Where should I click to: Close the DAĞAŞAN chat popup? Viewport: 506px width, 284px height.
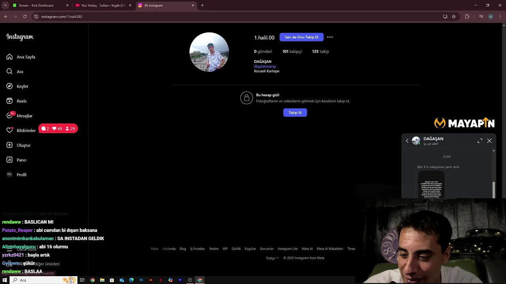coord(489,141)
